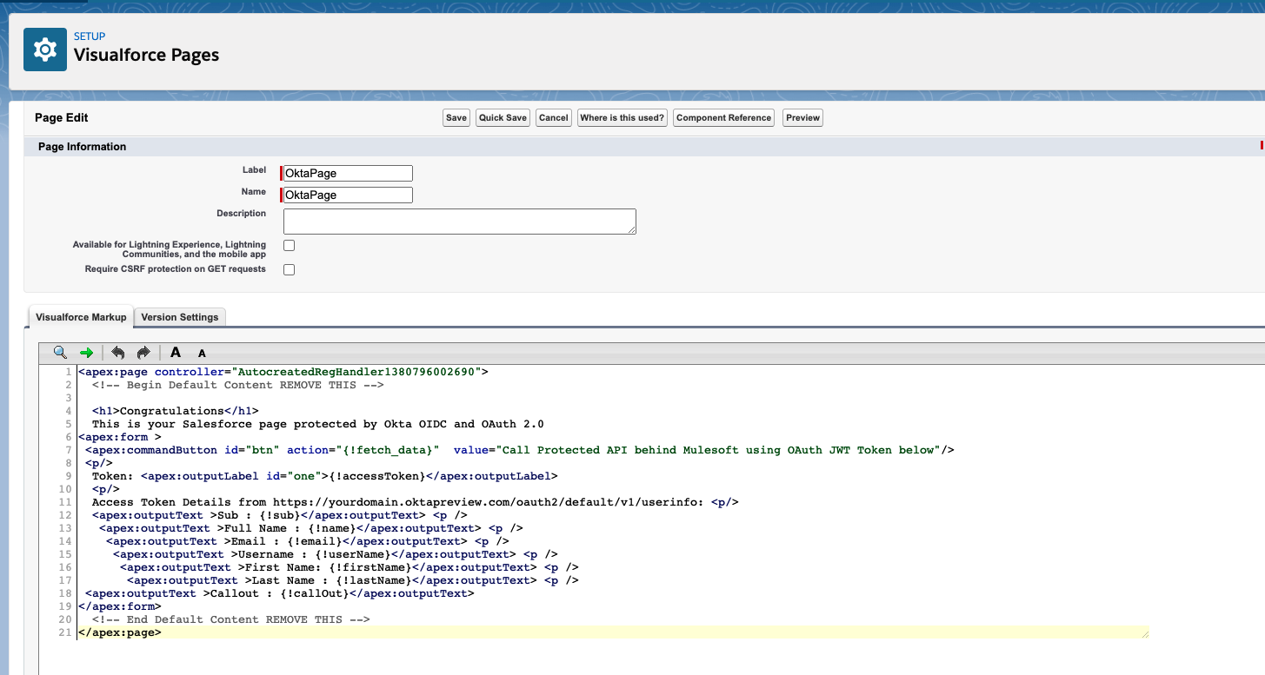Select the Visualforce Markup tab
The image size is (1265, 675).
pyautogui.click(x=81, y=317)
